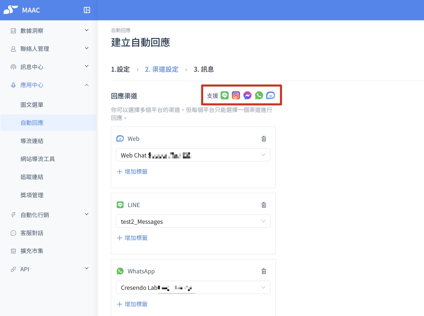Click the 應用中心 rocket icon

[x=13, y=85]
